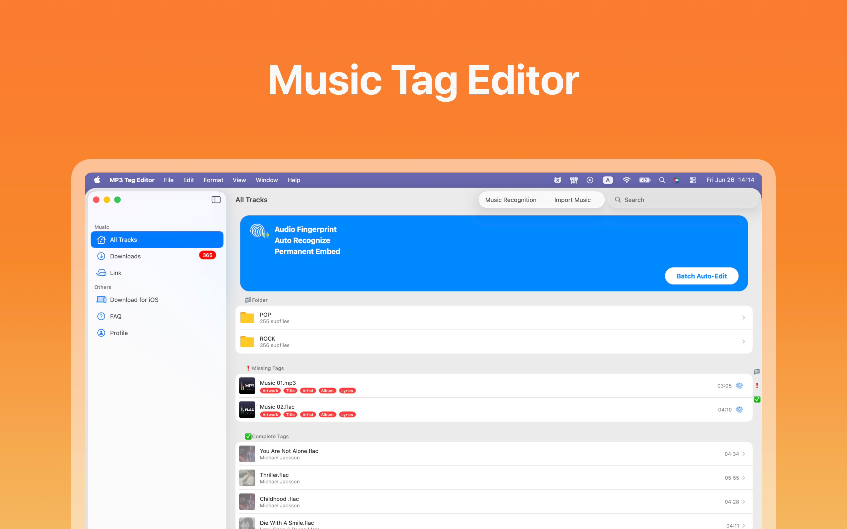This screenshot has width=847, height=529.
Task: Open the MP3 Tag Editor app menu
Action: click(x=132, y=180)
